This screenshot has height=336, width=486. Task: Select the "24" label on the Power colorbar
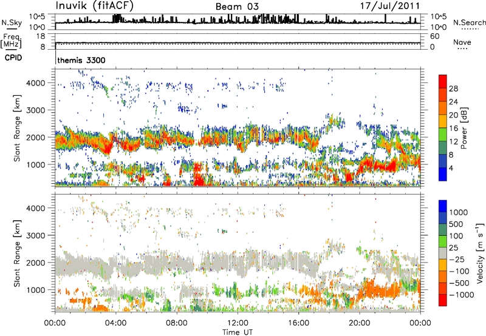pos(453,102)
